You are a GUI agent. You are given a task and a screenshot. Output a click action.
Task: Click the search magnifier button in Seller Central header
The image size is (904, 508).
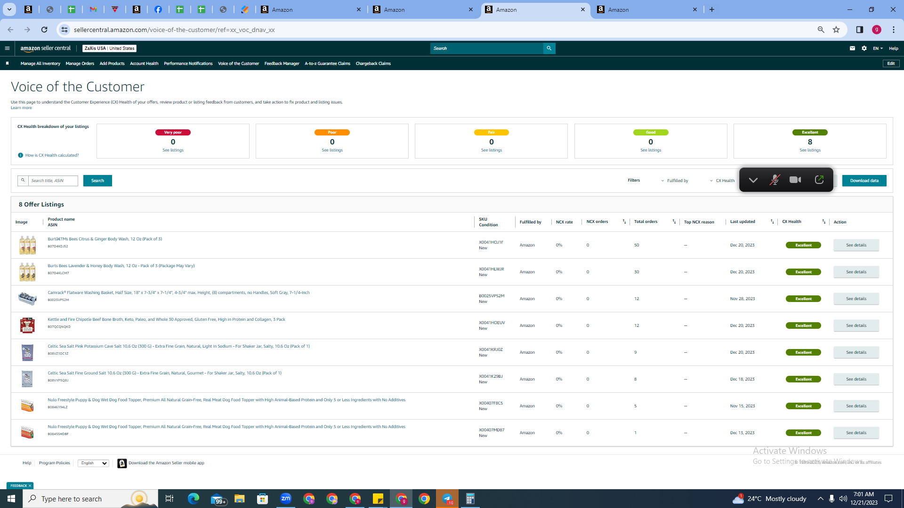(x=549, y=48)
